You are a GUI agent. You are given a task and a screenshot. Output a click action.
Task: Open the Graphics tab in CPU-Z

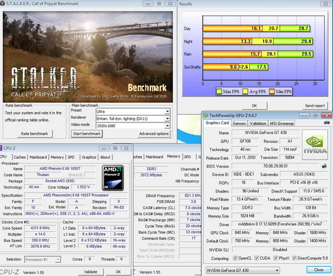coord(89,157)
